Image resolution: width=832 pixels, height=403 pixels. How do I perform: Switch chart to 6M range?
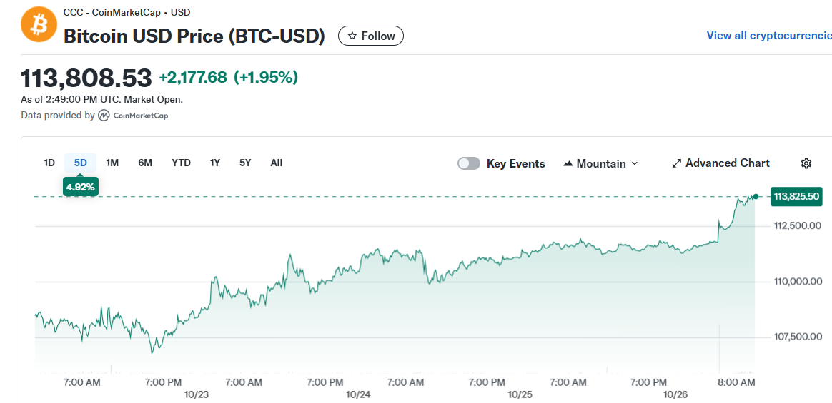[x=145, y=163]
